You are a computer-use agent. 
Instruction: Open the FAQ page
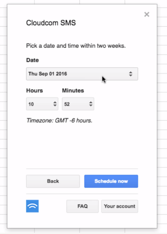pos(82,206)
